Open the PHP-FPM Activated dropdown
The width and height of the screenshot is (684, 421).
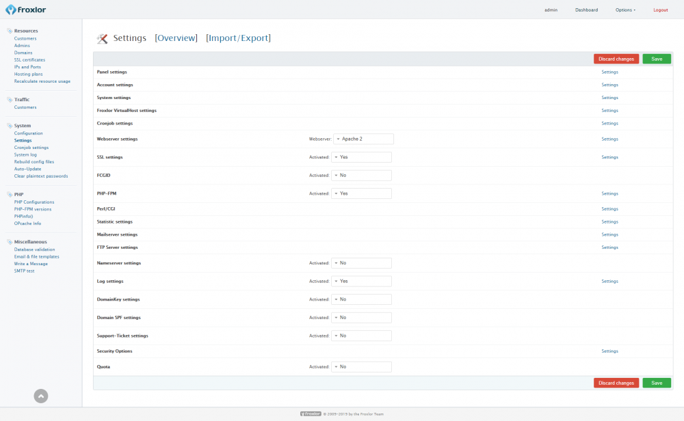[361, 193]
